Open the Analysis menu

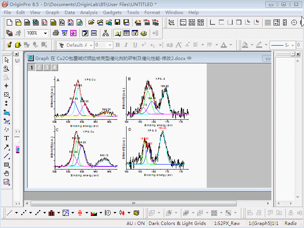click(x=89, y=13)
